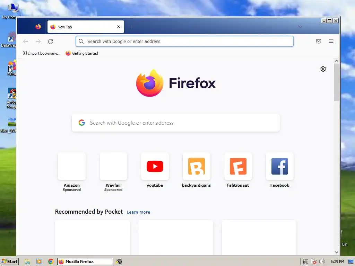The height and width of the screenshot is (266, 355).
Task: Click the vertical scrollbar thumb
Action: pos(336,82)
